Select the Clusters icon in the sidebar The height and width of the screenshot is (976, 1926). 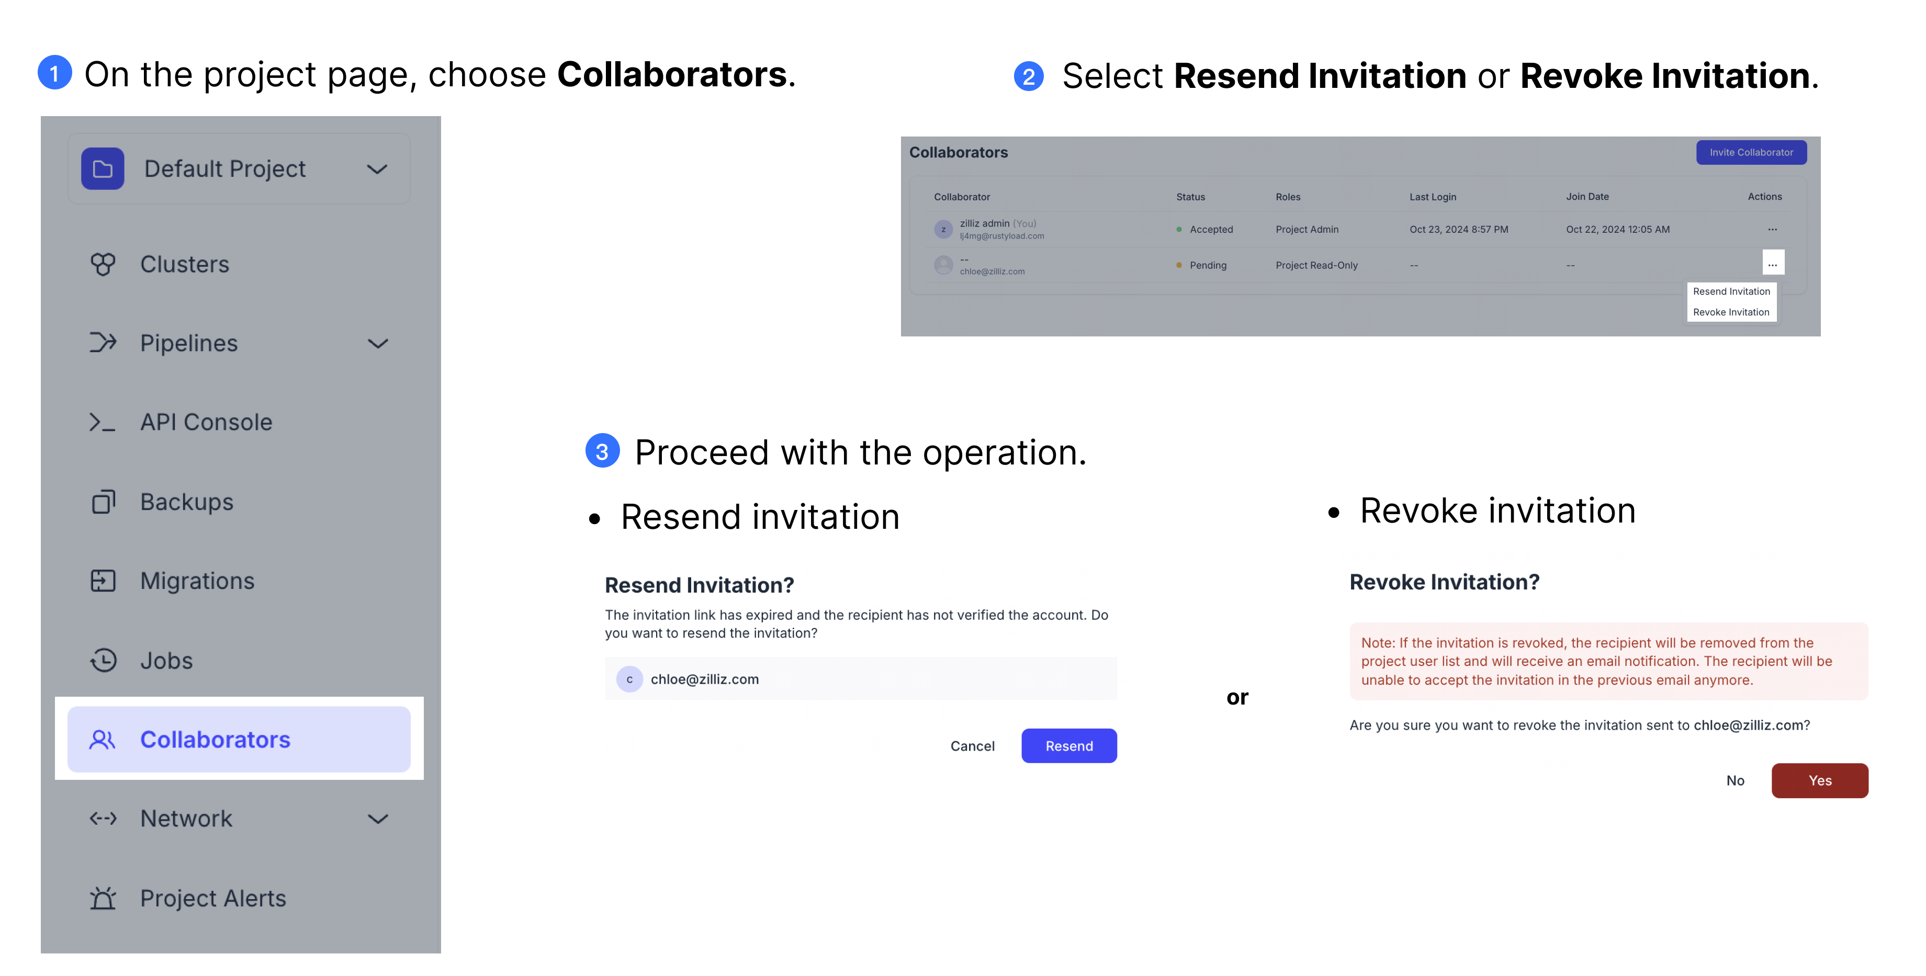pos(104,264)
